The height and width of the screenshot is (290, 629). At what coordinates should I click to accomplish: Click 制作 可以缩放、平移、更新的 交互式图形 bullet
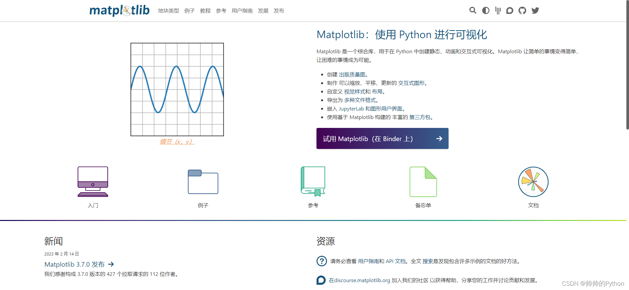click(x=377, y=83)
